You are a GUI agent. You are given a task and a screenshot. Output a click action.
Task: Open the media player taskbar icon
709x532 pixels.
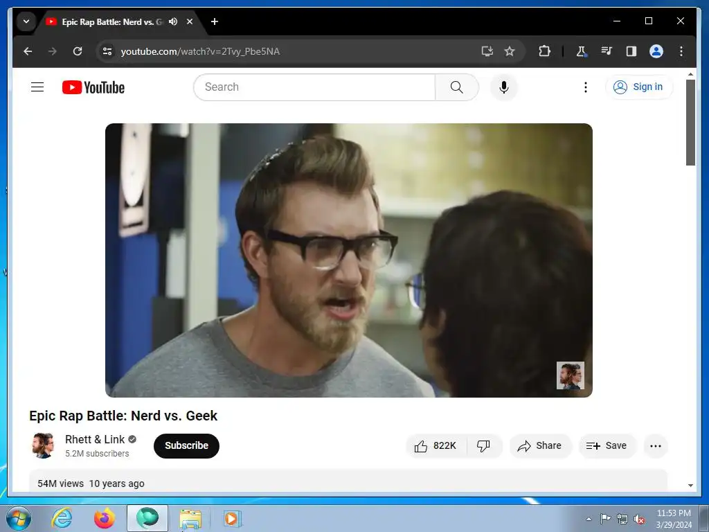coord(233,518)
